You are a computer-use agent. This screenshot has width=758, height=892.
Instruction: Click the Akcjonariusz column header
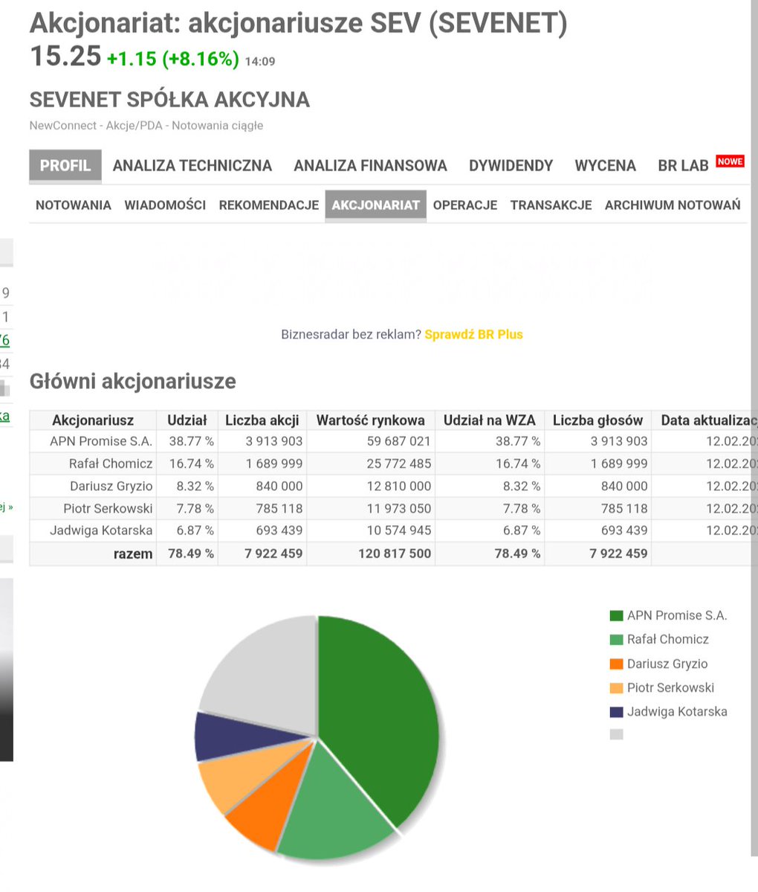[x=93, y=420]
